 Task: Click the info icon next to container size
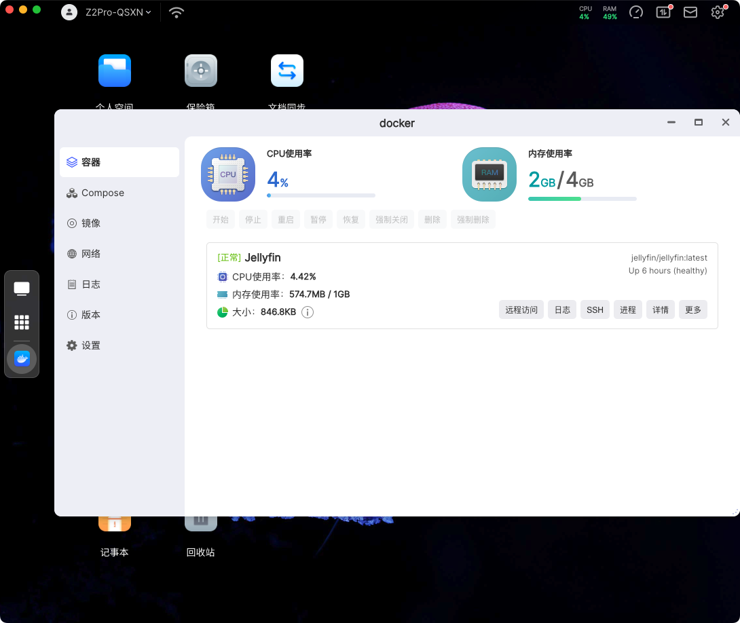(x=308, y=312)
